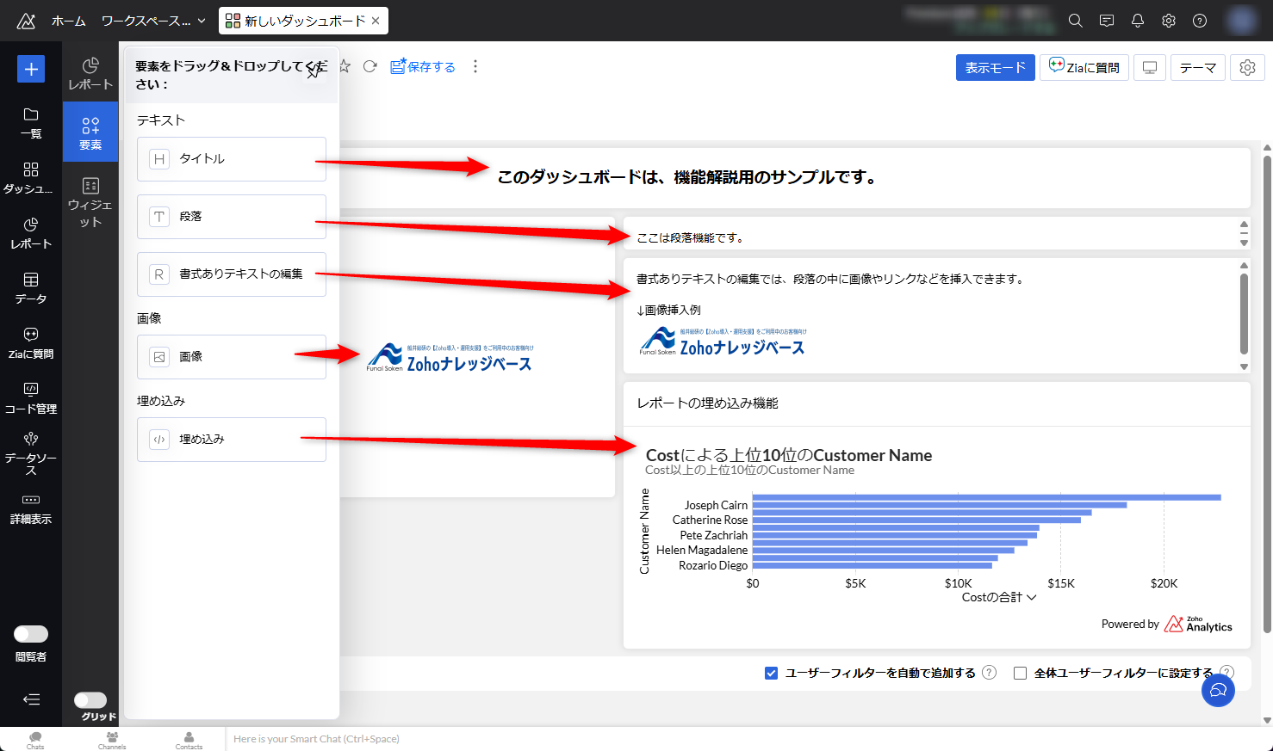Expand the ワークスペース dropdown
Screen dimensions: 1273x751
pos(153,21)
